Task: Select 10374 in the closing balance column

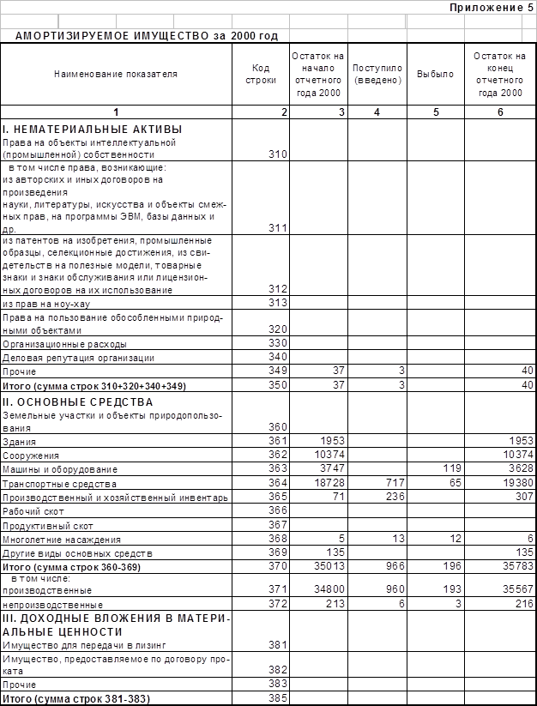Action: point(518,455)
